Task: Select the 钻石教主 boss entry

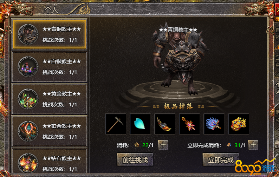Action: [x=50, y=161]
